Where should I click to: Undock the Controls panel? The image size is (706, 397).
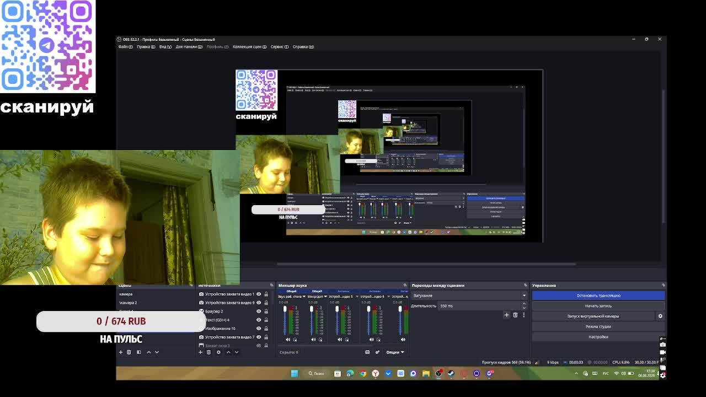coord(663,285)
